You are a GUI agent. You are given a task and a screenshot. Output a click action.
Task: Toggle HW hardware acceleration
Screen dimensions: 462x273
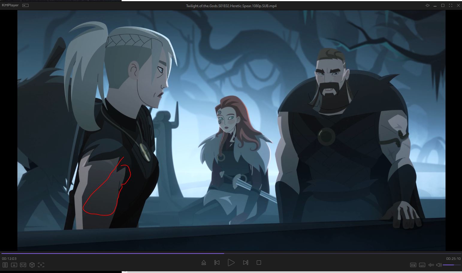[x=413, y=265]
